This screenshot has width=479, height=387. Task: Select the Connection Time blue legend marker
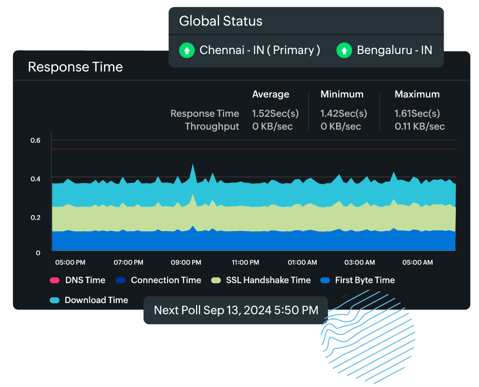(x=121, y=280)
